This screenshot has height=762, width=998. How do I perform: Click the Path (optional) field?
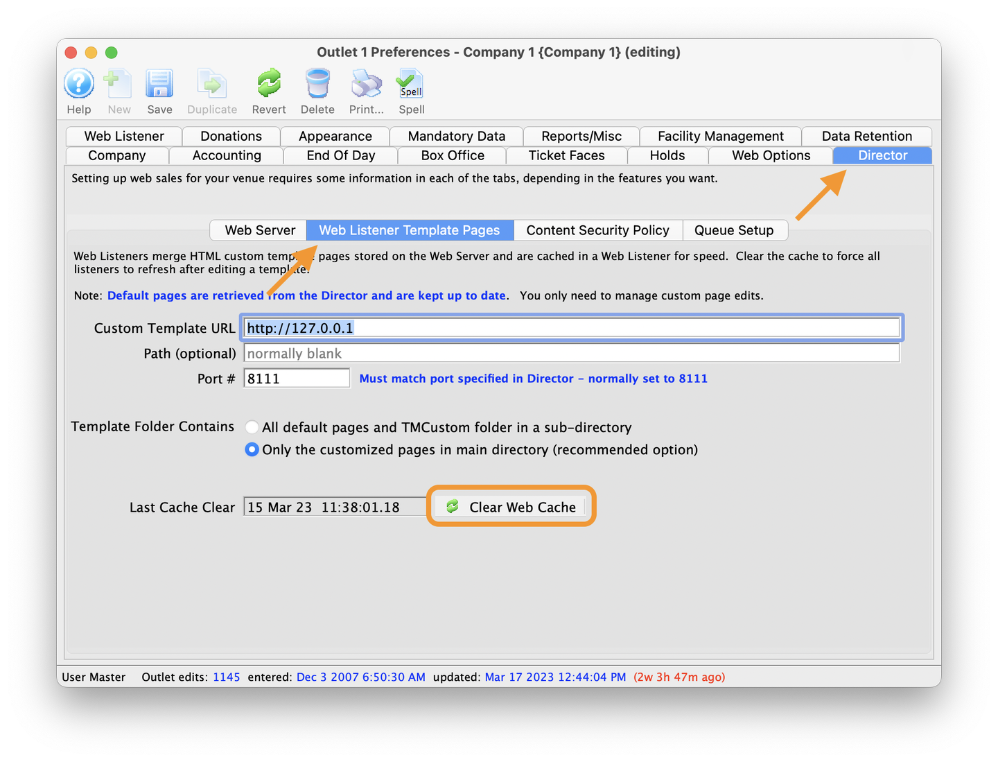pos(572,354)
